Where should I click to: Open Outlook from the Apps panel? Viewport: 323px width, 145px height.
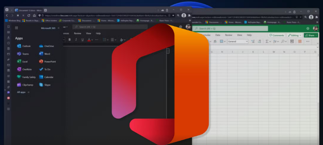pos(24,46)
